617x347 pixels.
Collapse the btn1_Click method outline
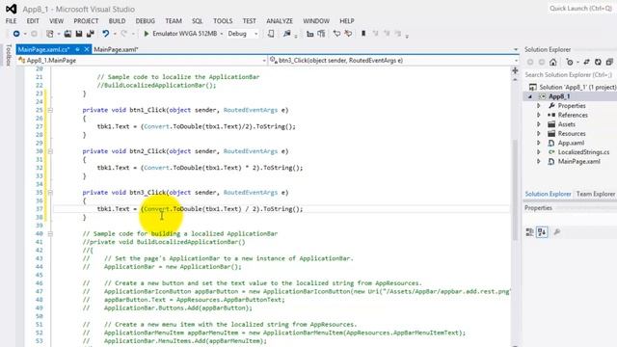click(x=50, y=110)
